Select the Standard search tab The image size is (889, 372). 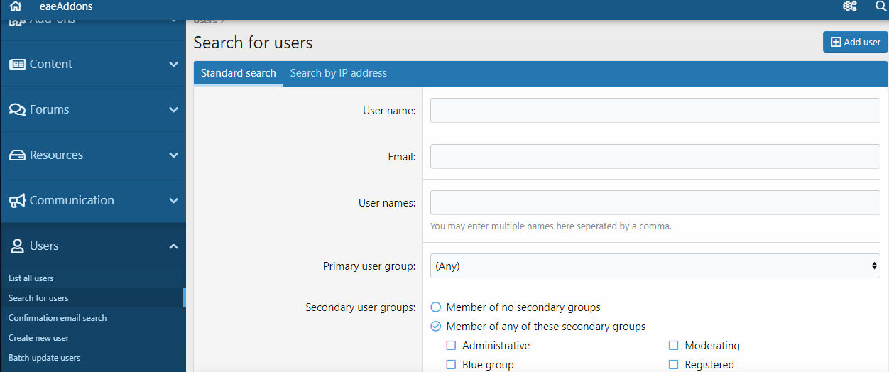[x=238, y=73]
